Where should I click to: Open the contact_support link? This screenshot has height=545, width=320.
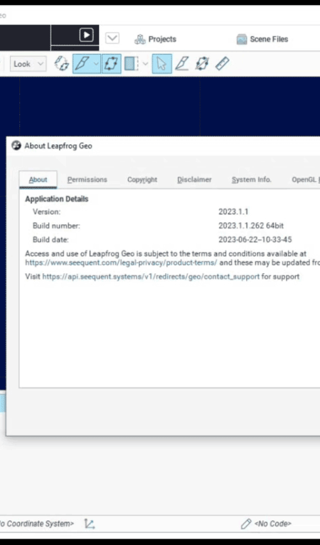coord(151,277)
